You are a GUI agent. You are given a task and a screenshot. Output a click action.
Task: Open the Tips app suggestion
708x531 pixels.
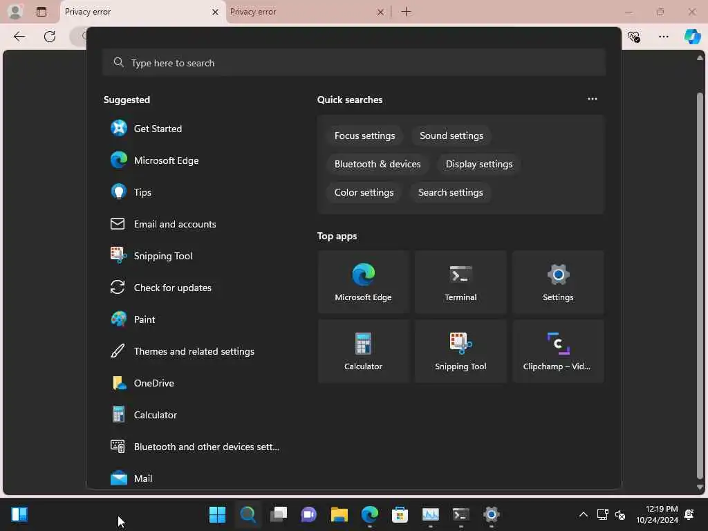click(196, 192)
